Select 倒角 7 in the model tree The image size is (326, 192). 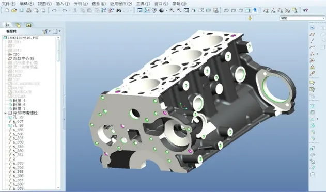tap(17, 109)
